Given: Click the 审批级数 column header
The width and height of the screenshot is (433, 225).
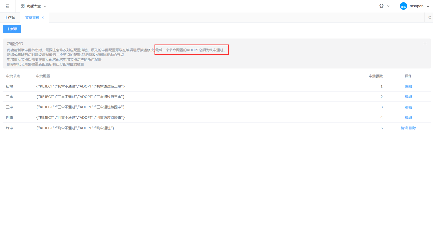Looking at the screenshot, I should pos(375,76).
